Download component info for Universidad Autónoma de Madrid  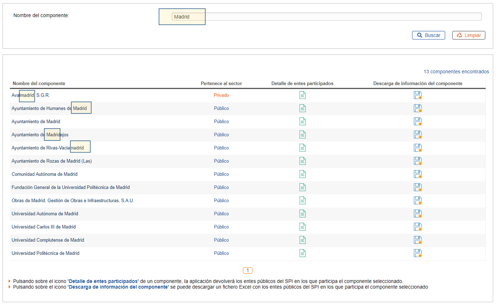pyautogui.click(x=418, y=214)
